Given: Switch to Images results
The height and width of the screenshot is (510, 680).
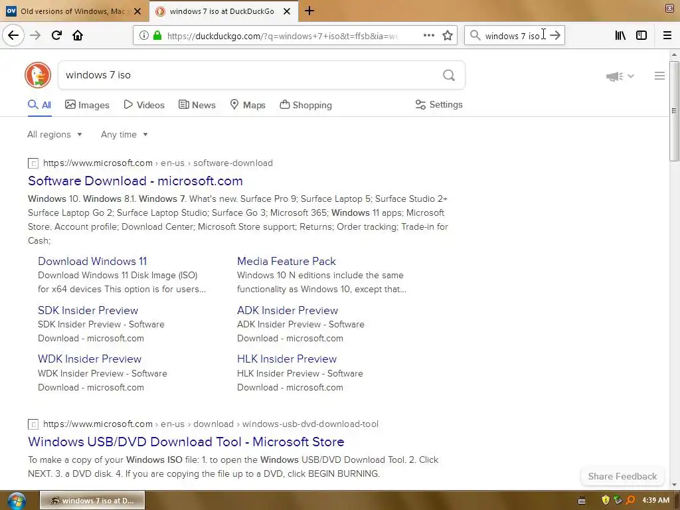Looking at the screenshot, I should (87, 105).
